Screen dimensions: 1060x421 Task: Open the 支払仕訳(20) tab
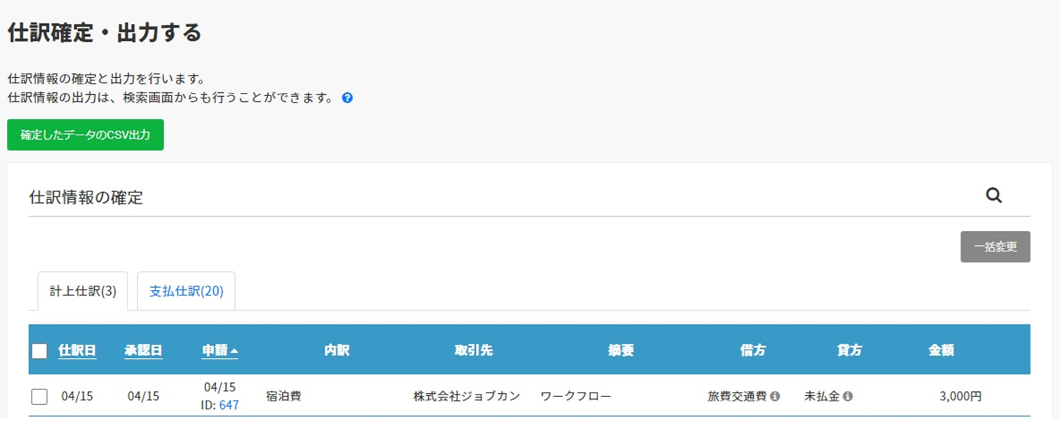click(x=186, y=291)
